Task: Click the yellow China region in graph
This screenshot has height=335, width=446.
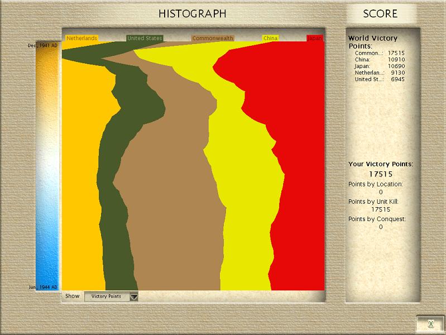Action: pos(246,223)
